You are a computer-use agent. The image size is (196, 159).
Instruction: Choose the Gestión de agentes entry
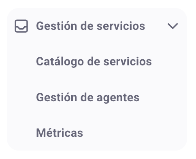[87, 98]
